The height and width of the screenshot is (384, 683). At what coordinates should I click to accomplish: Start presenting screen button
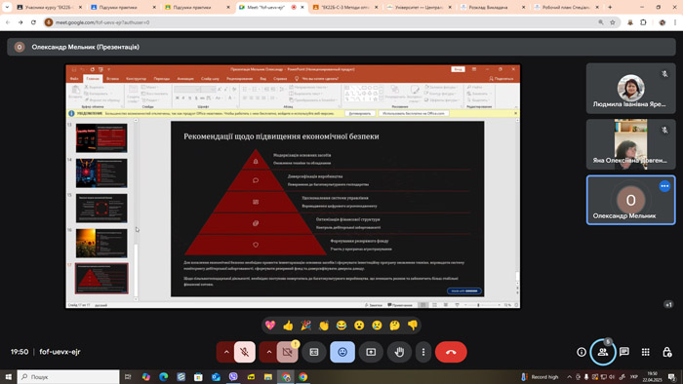[371, 352]
